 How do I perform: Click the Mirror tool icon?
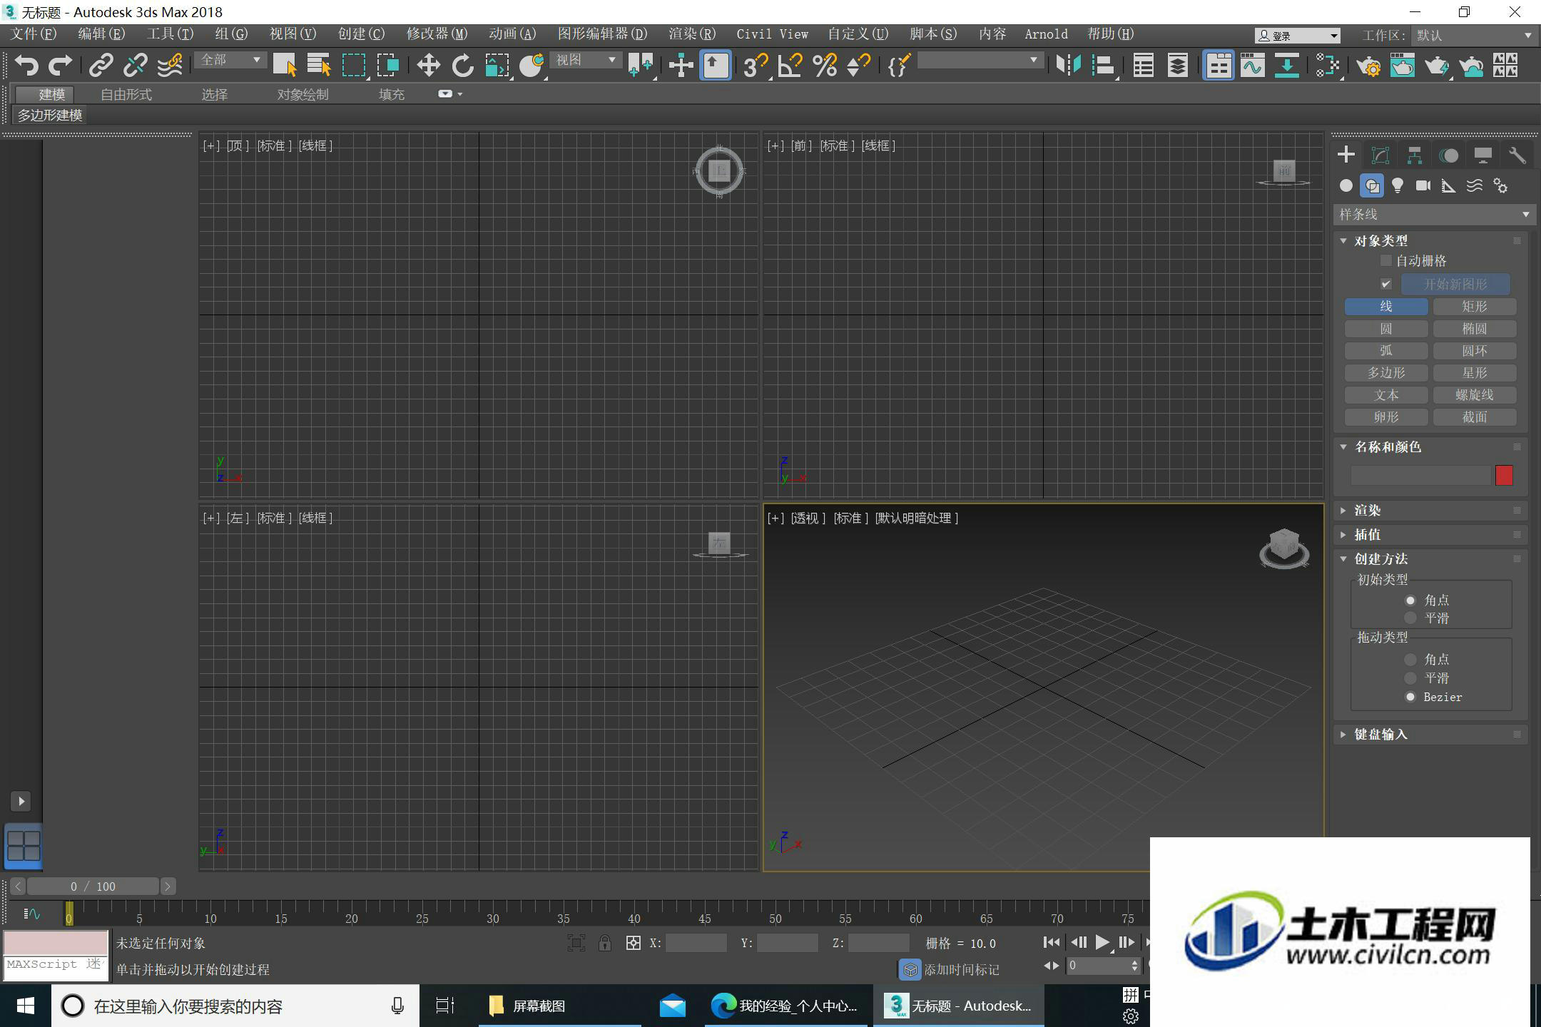pyautogui.click(x=1068, y=66)
